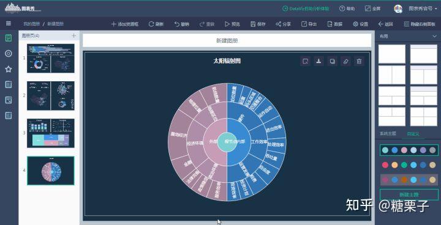Image resolution: width=441 pixels, height=225 pixels.
Task: Select page 3 thumbnail
Action: (x=51, y=133)
